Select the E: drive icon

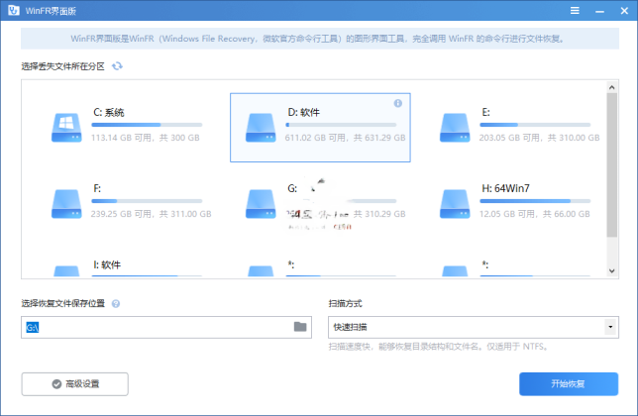point(455,128)
